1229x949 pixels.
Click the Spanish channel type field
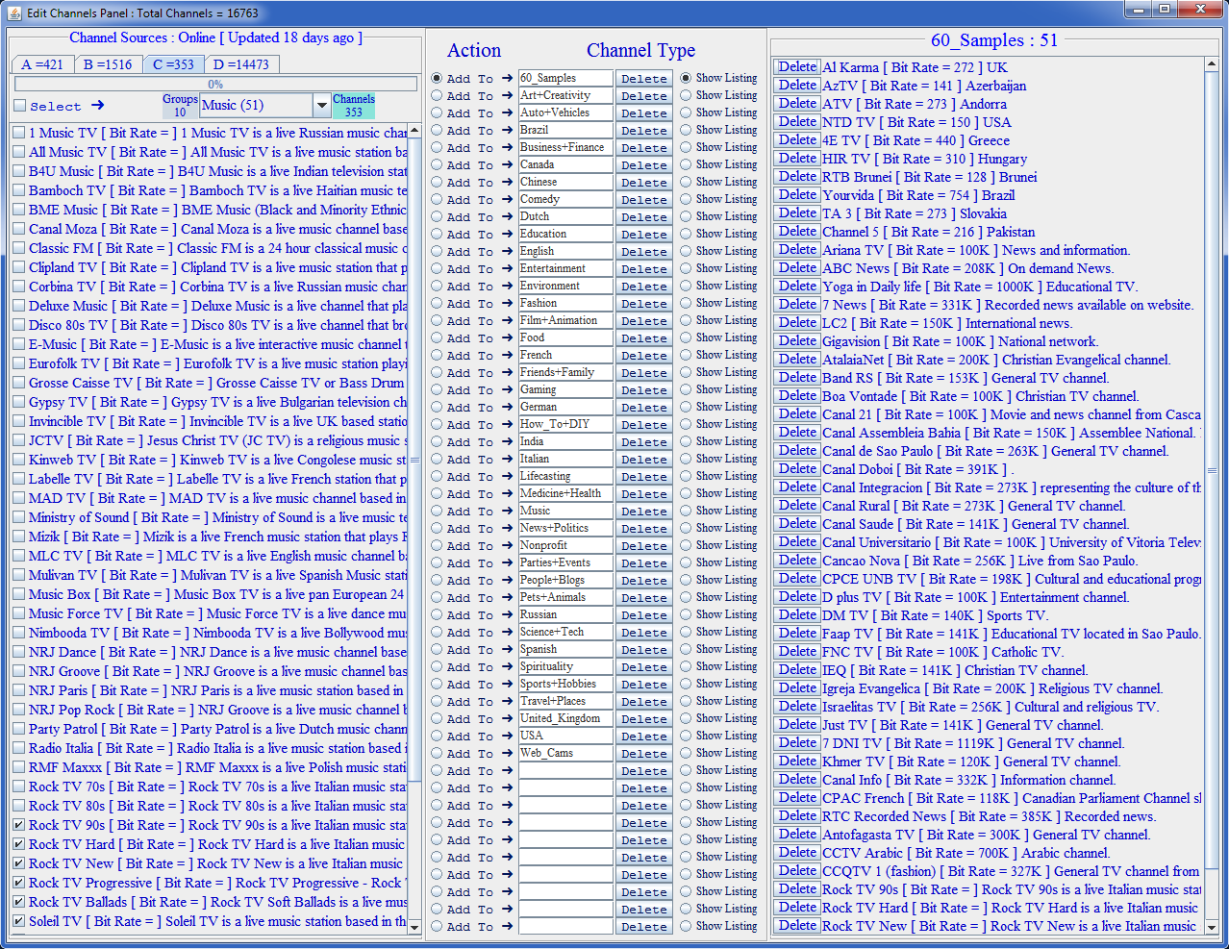pos(565,649)
